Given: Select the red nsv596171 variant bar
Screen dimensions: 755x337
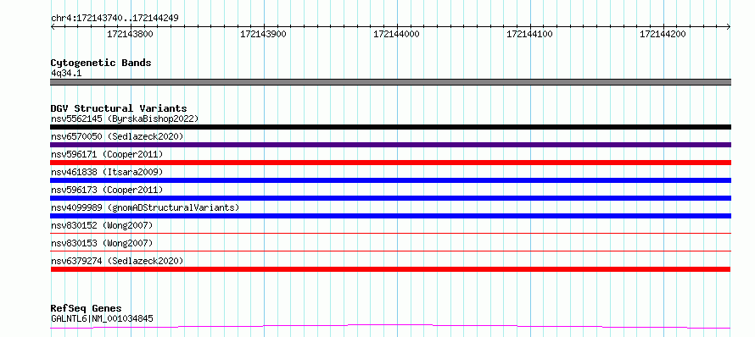Looking at the screenshot, I should coord(390,163).
